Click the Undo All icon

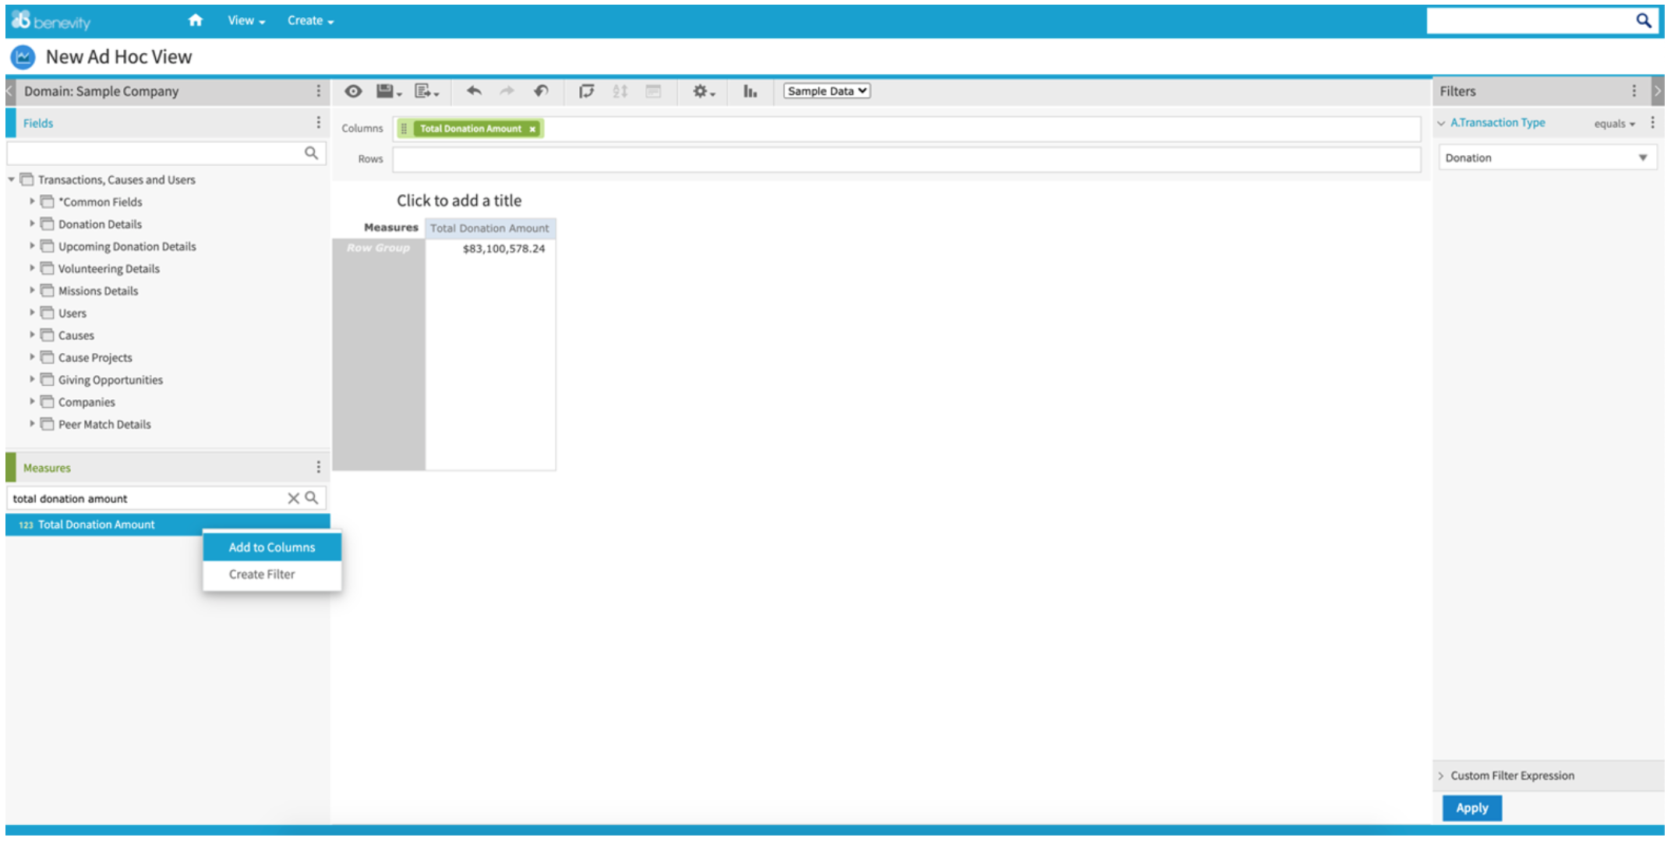tap(541, 91)
